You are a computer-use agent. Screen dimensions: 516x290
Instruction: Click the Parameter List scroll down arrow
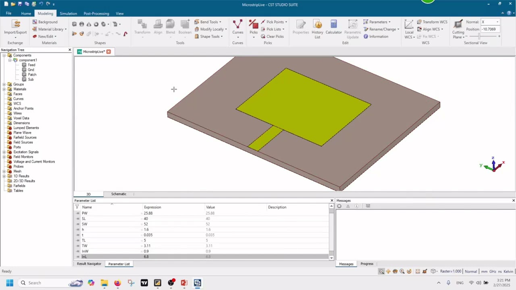point(332,258)
